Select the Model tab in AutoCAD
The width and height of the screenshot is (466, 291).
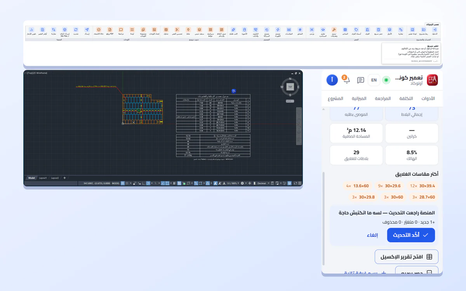click(31, 178)
